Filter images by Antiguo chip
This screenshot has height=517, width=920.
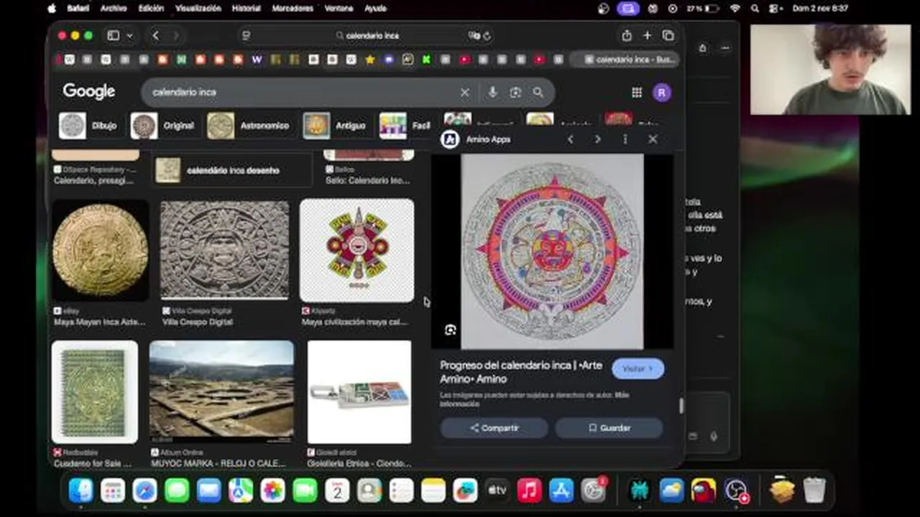[336, 125]
